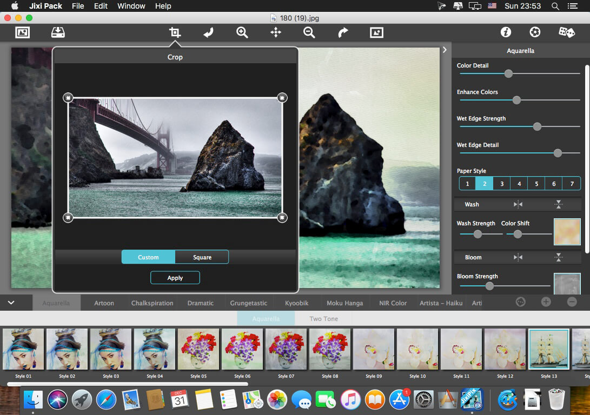This screenshot has height=415, width=590.
Task: Select the pan move arrows tool
Action: point(276,32)
